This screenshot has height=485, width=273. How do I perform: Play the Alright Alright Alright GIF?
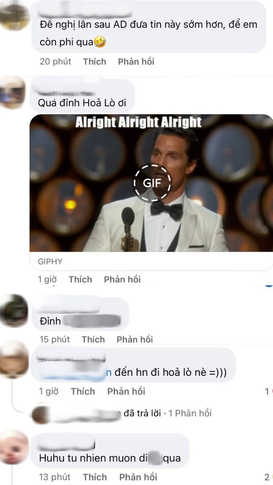152,183
